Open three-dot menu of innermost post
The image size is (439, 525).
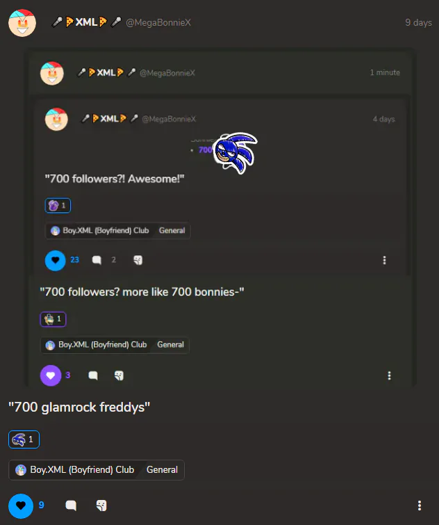tap(385, 260)
